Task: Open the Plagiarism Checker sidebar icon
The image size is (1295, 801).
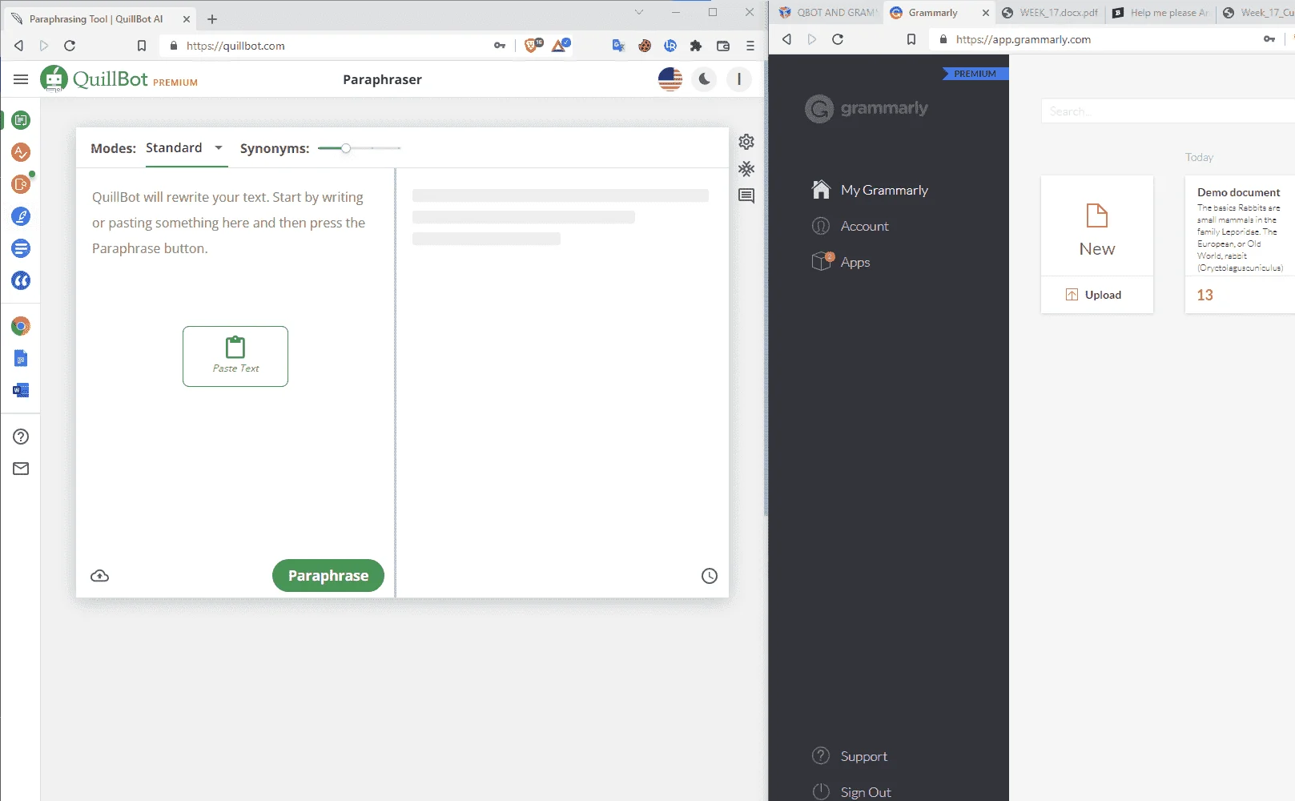Action: pos(21,184)
